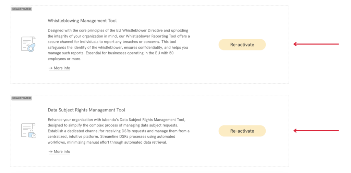The width and height of the screenshot is (351, 173).
Task: Click the locked document Data Subject Rights icon
Action: coord(28,131)
